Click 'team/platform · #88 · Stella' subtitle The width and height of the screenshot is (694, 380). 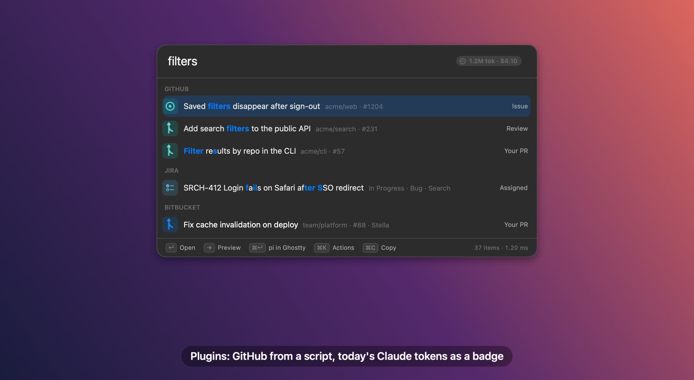[346, 225]
